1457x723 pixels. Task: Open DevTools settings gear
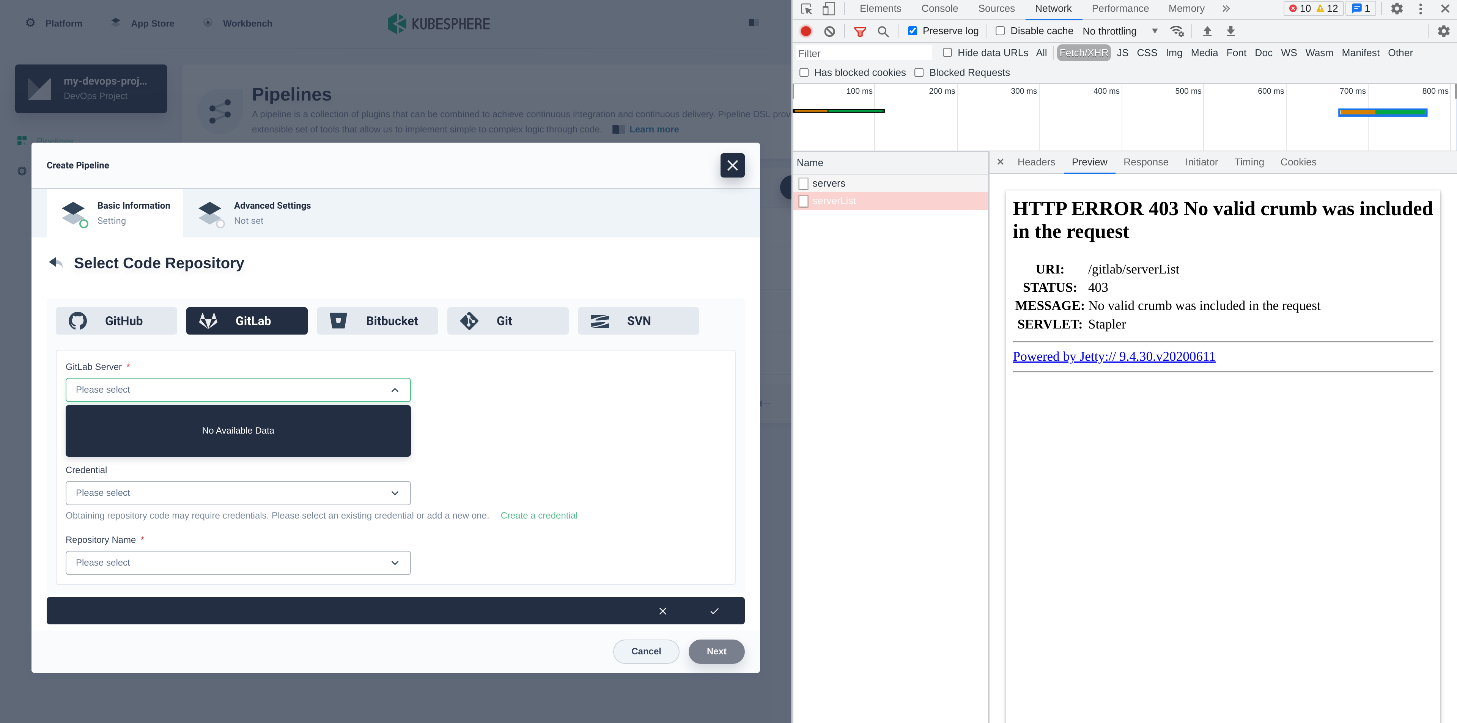coord(1396,8)
